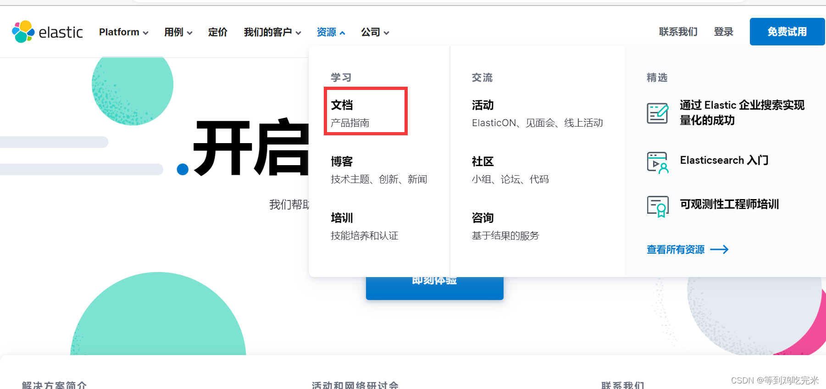
Task: Expand the 我们的客户 dropdown menu
Action: (x=272, y=32)
